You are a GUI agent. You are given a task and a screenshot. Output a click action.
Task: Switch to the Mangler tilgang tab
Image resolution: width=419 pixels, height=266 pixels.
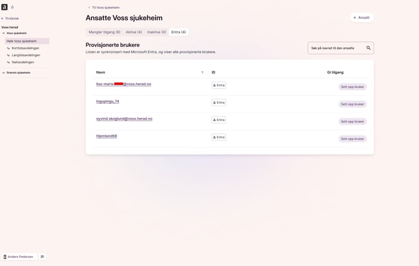click(x=104, y=32)
